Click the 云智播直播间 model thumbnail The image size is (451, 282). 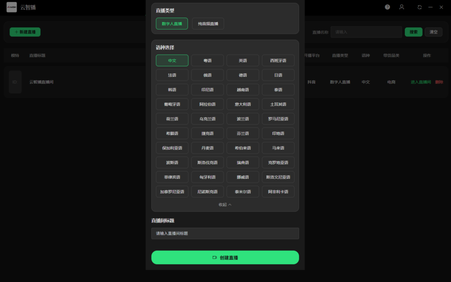(x=15, y=82)
